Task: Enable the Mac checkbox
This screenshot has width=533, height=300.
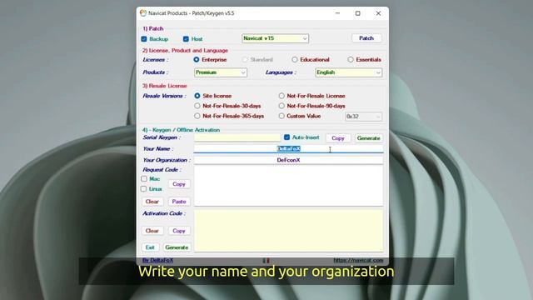Action: (144, 178)
